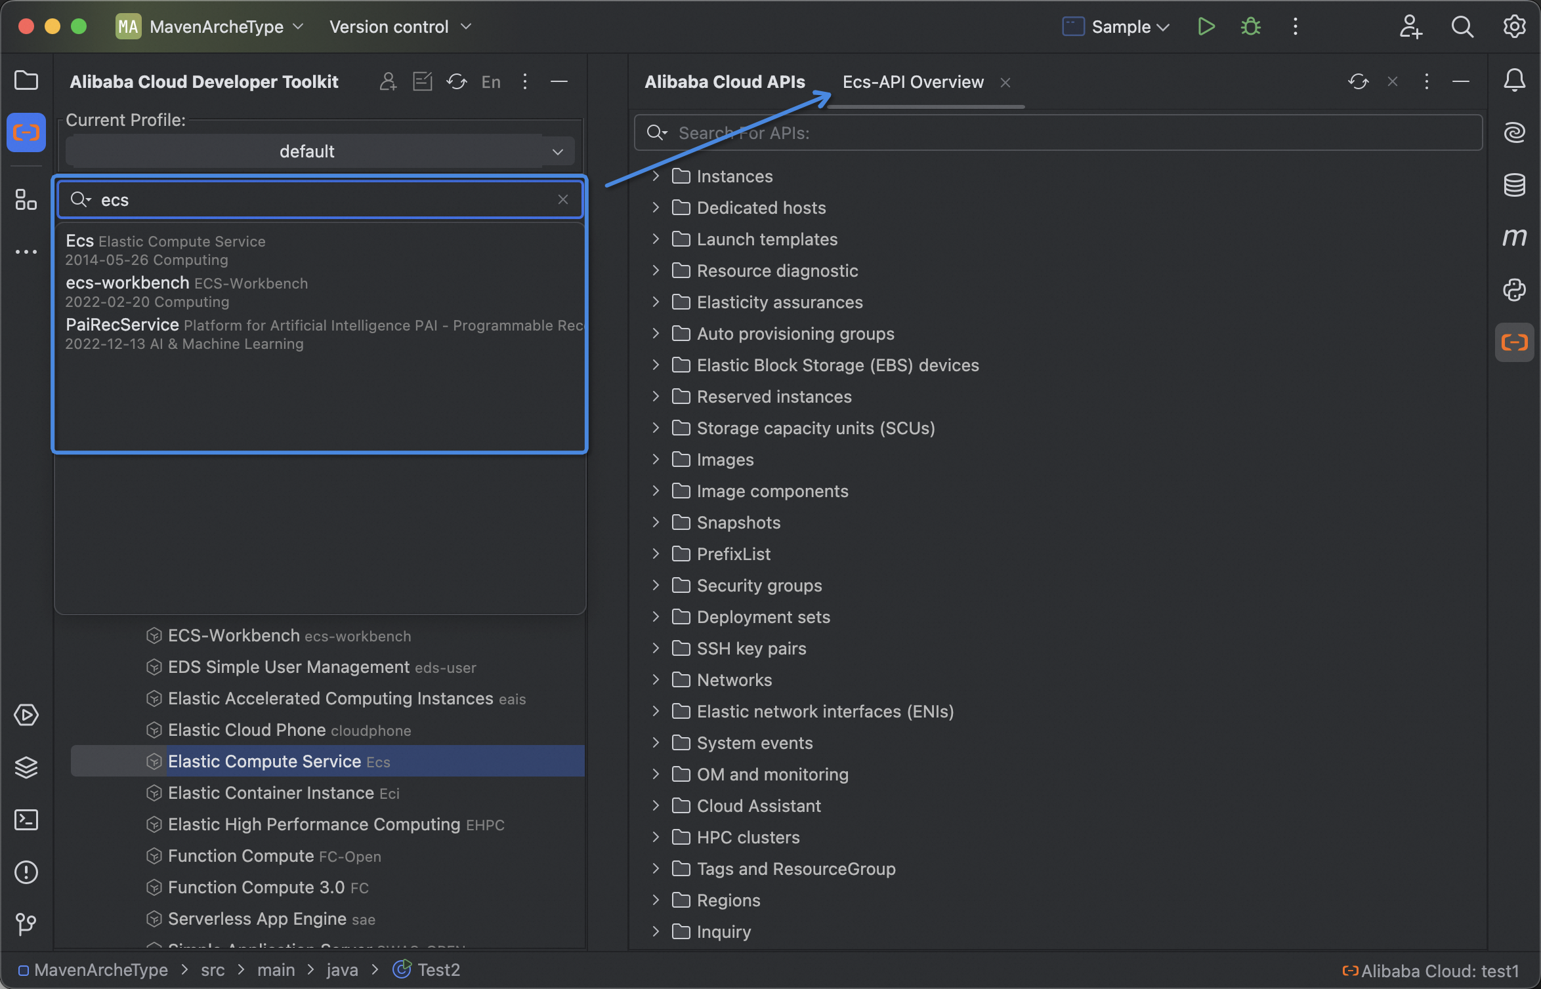The height and width of the screenshot is (989, 1541).
Task: Run the Sample configuration
Action: pos(1206,26)
